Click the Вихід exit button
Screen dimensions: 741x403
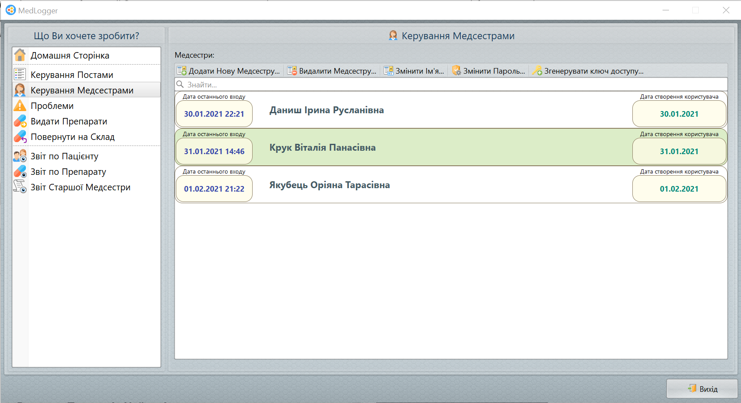tap(702, 389)
